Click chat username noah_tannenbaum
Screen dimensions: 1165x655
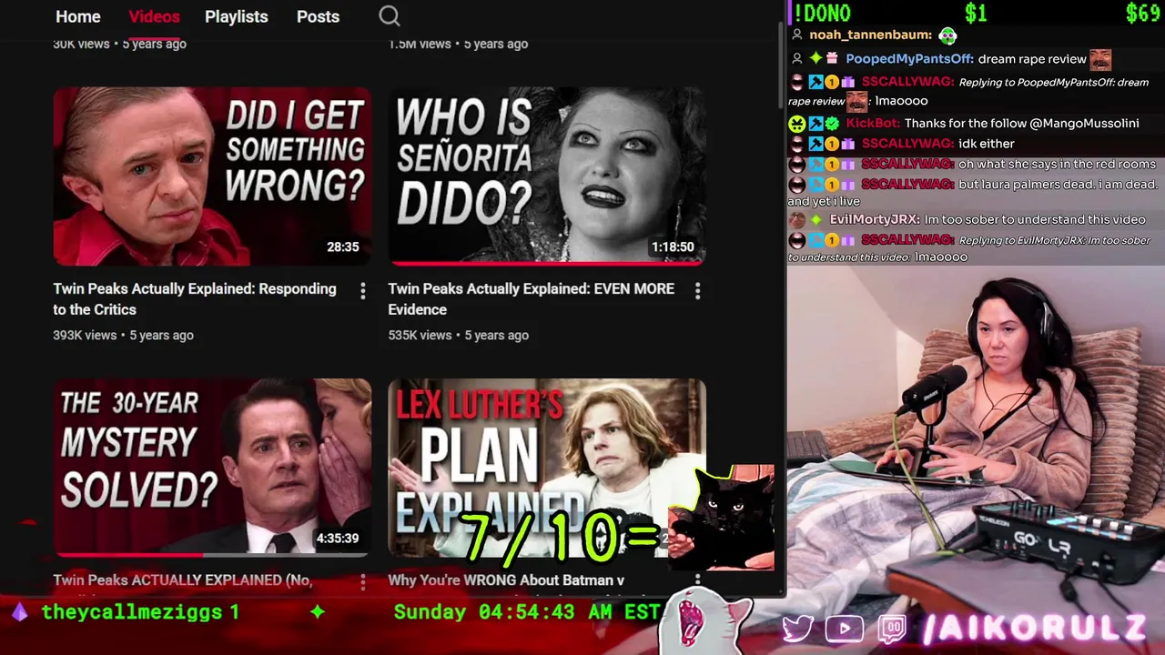[870, 35]
